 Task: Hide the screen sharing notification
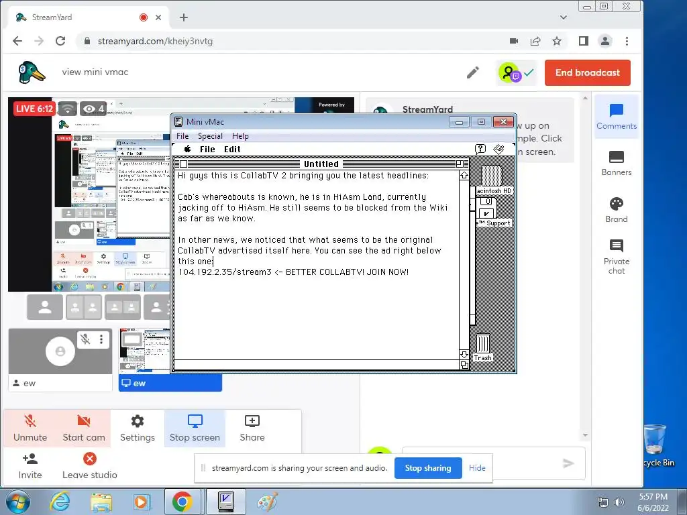tap(477, 467)
